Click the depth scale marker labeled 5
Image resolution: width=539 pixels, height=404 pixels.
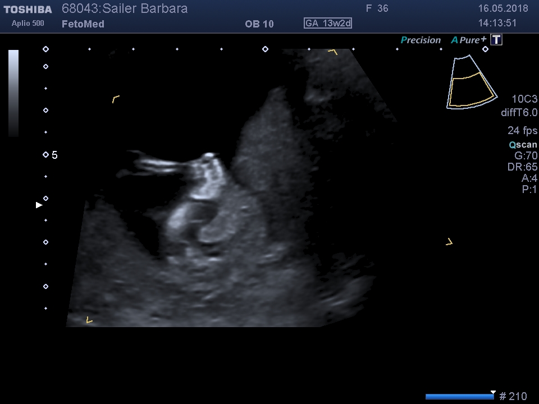[x=54, y=155]
